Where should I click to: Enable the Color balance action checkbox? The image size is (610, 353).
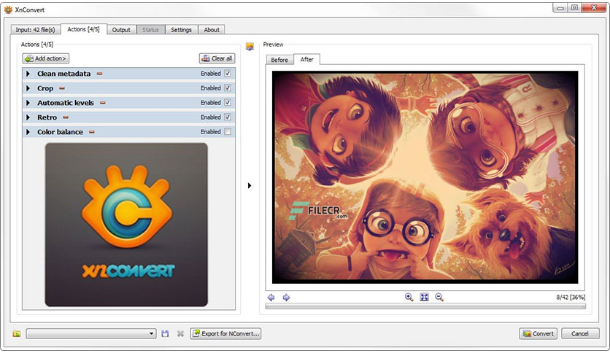228,132
